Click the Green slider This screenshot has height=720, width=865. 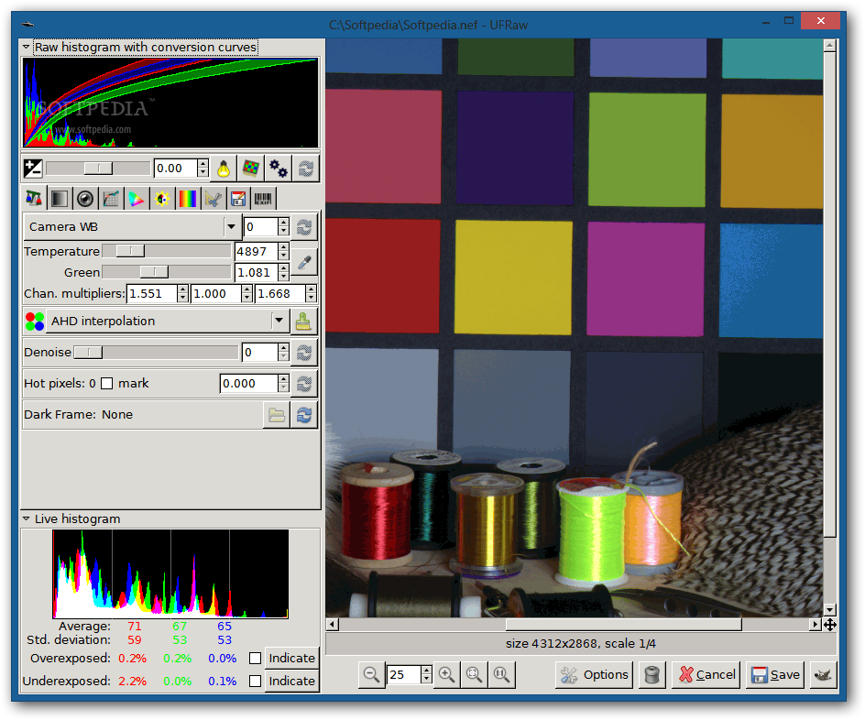click(x=166, y=272)
